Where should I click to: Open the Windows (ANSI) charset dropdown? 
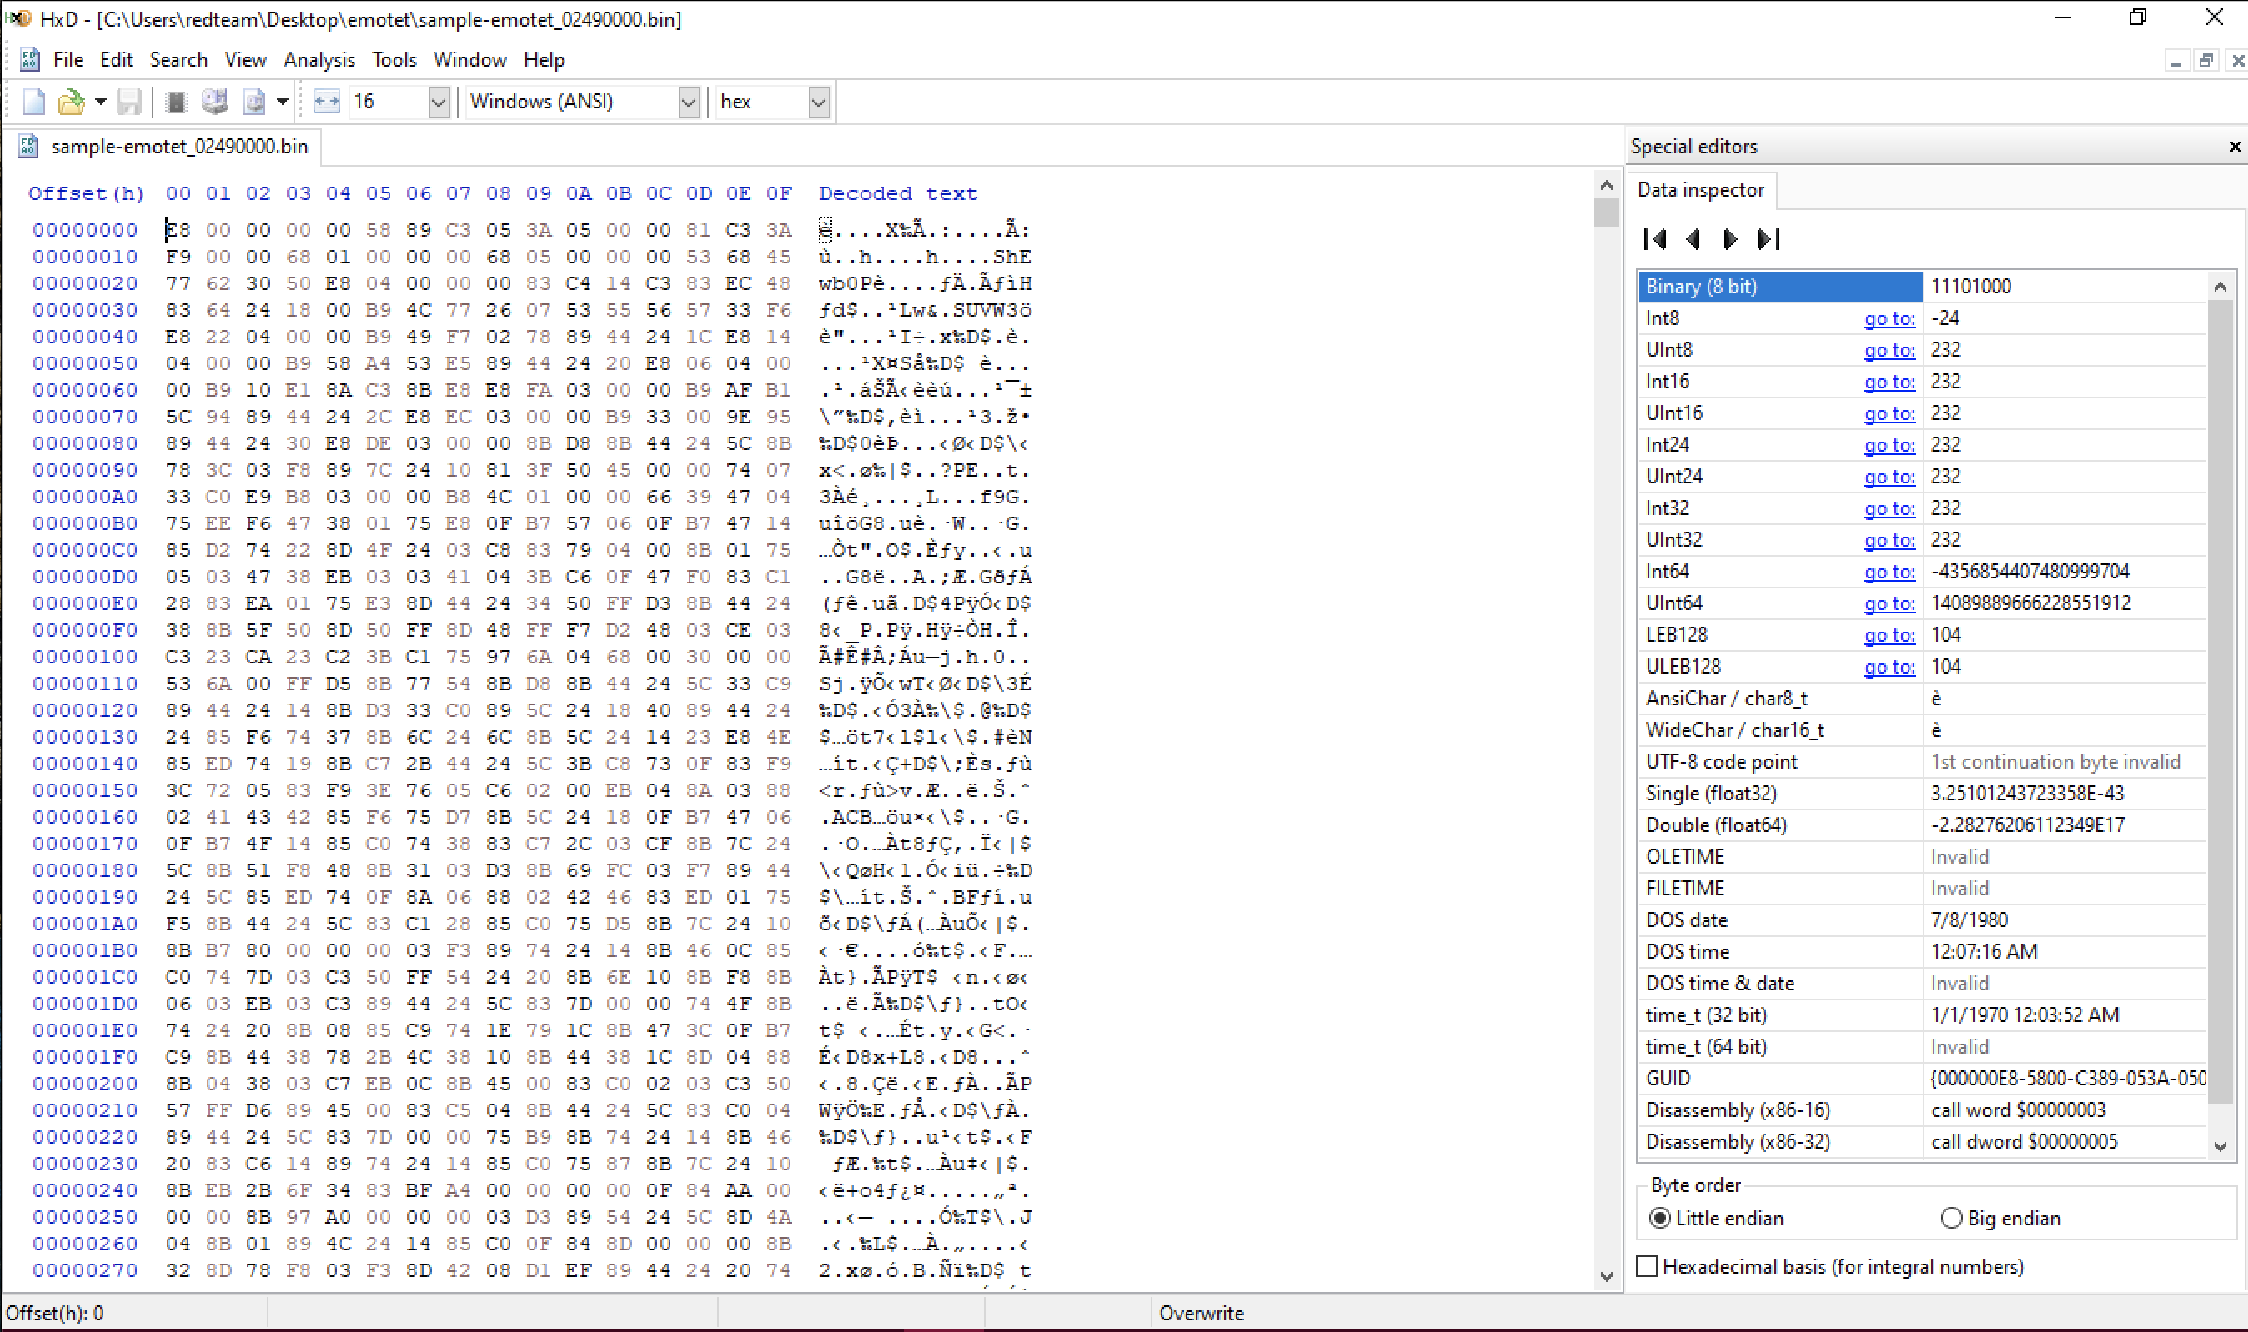point(689,103)
